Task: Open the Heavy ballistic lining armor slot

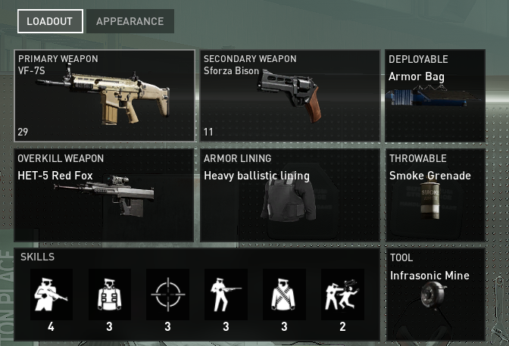Action: [290, 195]
